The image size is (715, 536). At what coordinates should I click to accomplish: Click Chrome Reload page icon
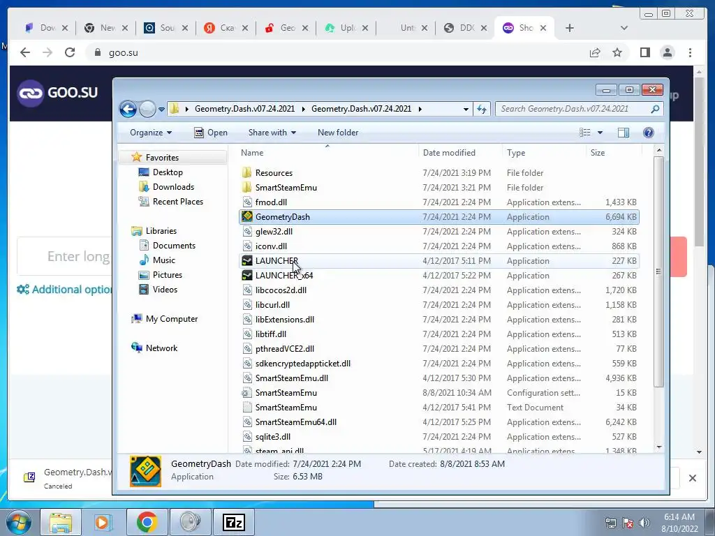click(70, 53)
